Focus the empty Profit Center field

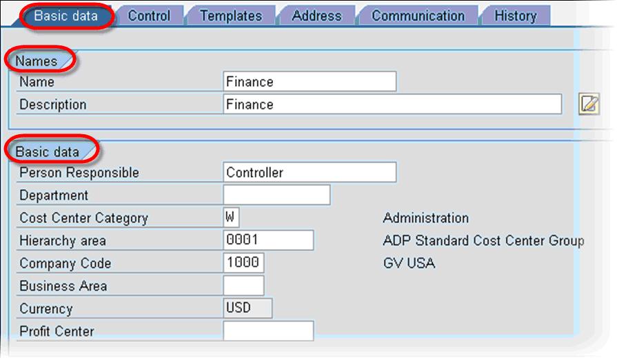(x=268, y=331)
